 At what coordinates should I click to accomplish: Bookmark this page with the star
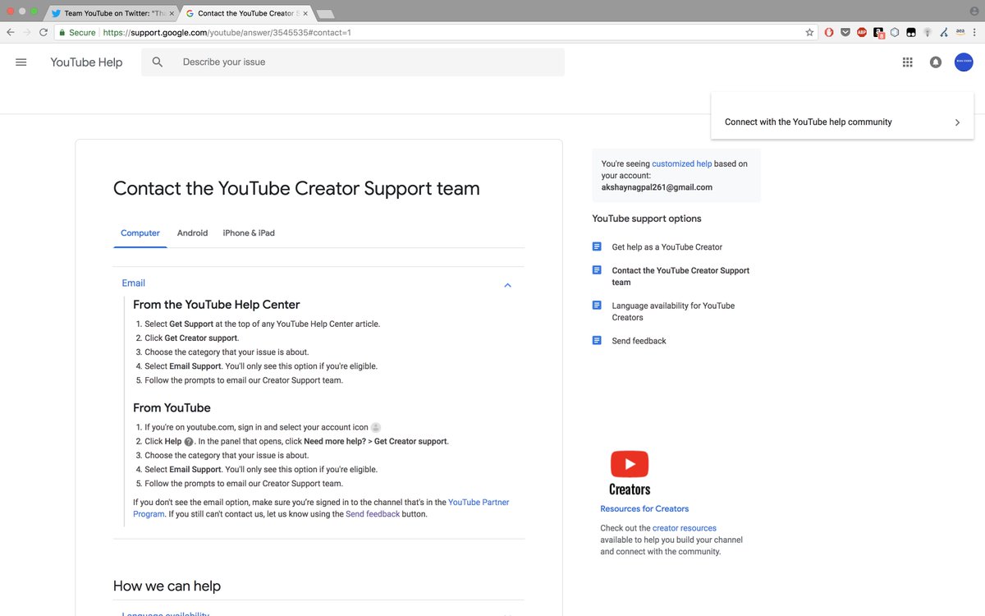pyautogui.click(x=809, y=32)
